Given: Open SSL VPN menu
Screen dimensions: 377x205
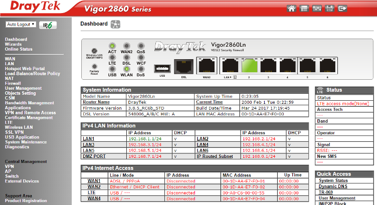Looking at the screenshot, I should point(15,132).
